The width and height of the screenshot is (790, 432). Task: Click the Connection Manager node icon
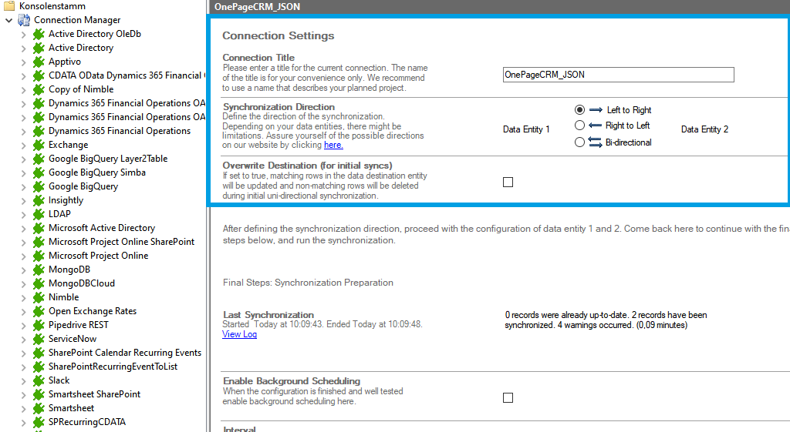click(x=24, y=20)
